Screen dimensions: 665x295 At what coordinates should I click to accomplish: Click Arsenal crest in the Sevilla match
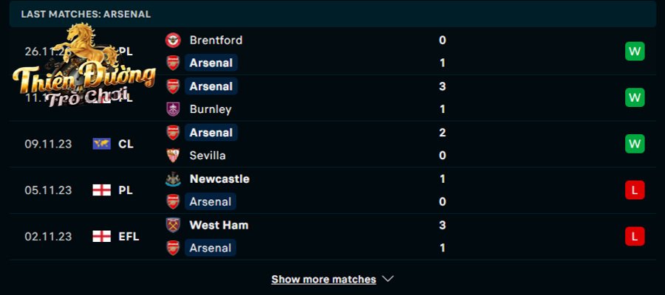point(173,133)
